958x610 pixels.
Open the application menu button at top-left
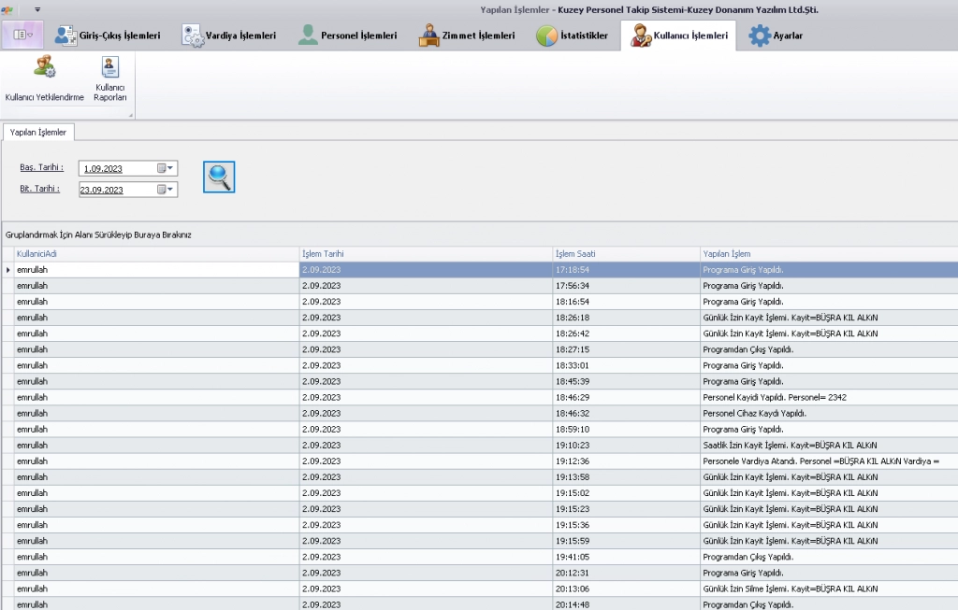coord(23,35)
